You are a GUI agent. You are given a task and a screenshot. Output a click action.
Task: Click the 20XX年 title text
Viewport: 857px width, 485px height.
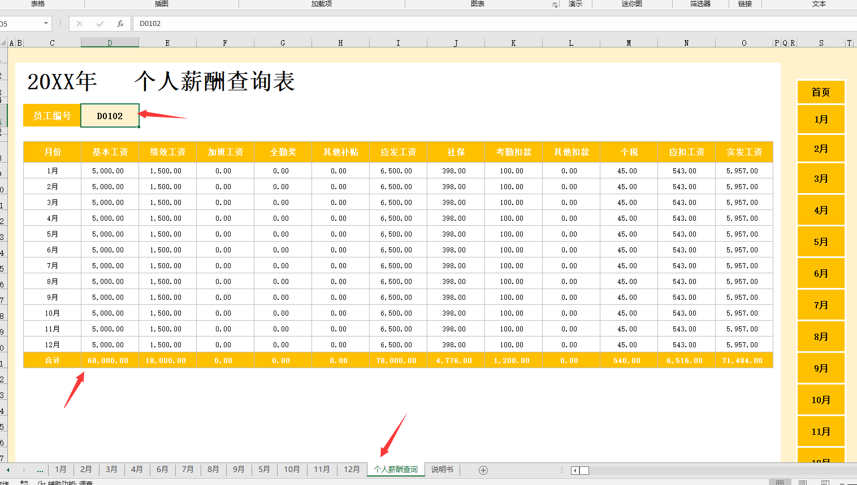[x=62, y=81]
